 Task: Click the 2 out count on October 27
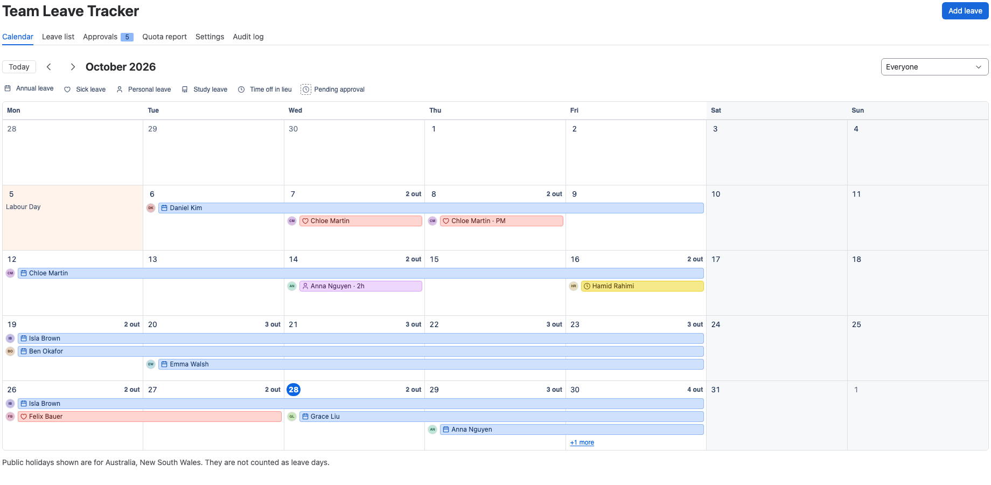[273, 390]
